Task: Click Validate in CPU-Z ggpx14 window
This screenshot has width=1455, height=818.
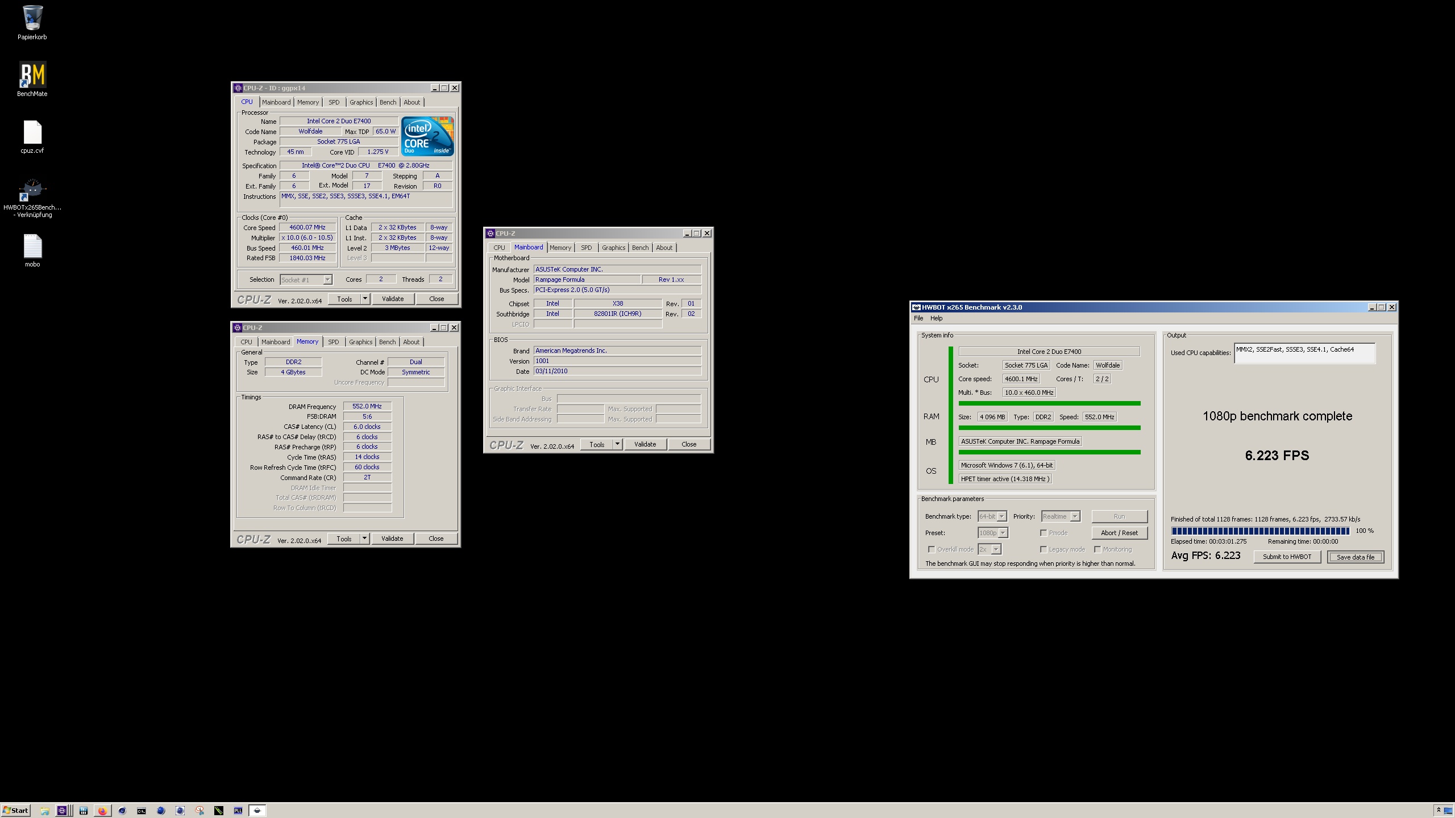Action: (393, 299)
